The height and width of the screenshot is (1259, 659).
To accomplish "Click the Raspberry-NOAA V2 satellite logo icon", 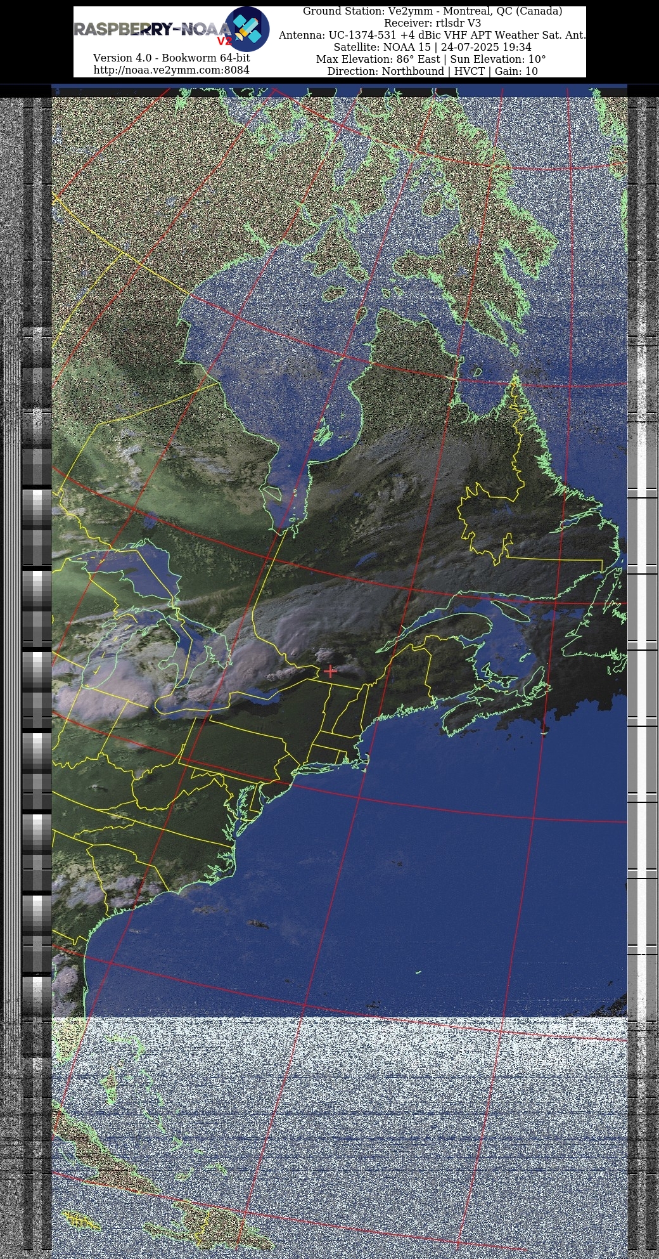I will point(247,29).
